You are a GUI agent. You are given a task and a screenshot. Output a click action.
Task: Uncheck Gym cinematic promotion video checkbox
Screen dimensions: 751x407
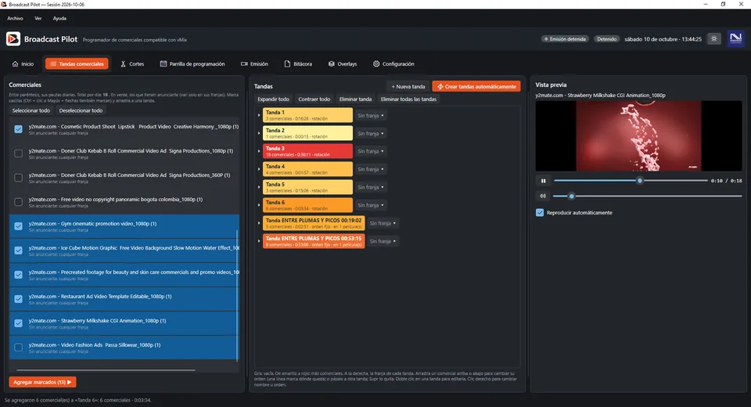[x=18, y=226]
